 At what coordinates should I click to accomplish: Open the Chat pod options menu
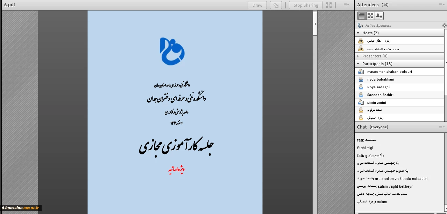(442, 127)
